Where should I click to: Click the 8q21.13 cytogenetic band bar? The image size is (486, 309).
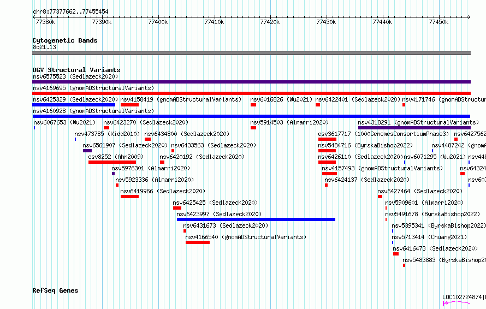tap(251, 53)
